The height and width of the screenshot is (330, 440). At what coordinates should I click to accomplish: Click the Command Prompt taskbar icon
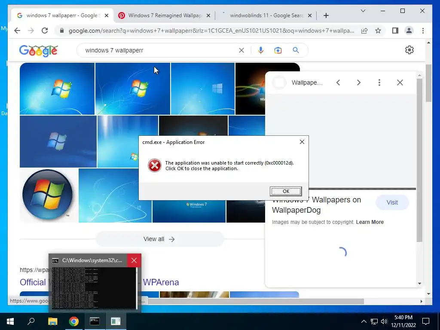[95, 321]
